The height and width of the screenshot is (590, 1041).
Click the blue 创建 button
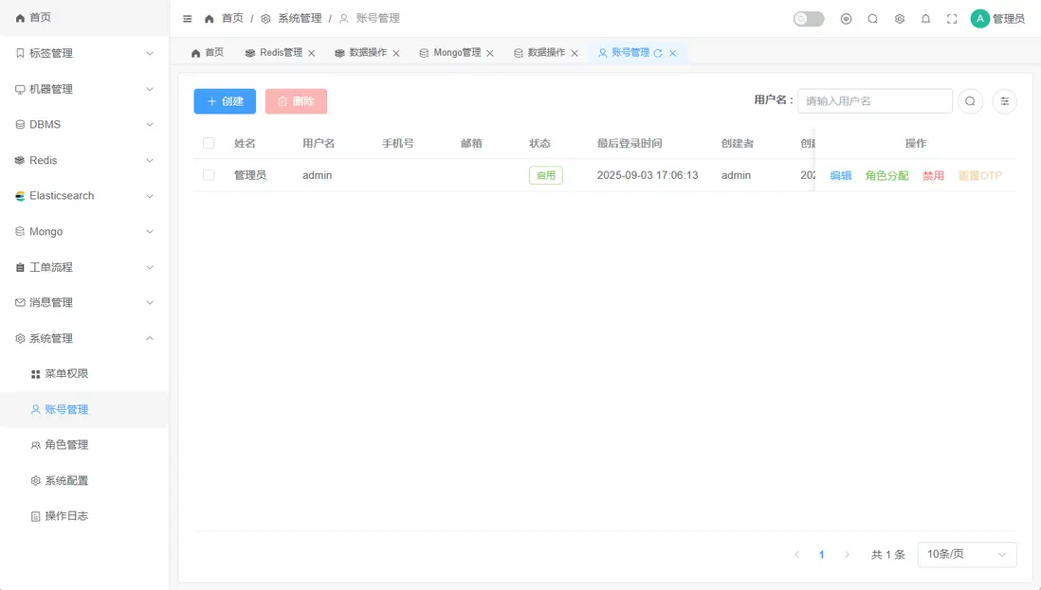coord(225,101)
